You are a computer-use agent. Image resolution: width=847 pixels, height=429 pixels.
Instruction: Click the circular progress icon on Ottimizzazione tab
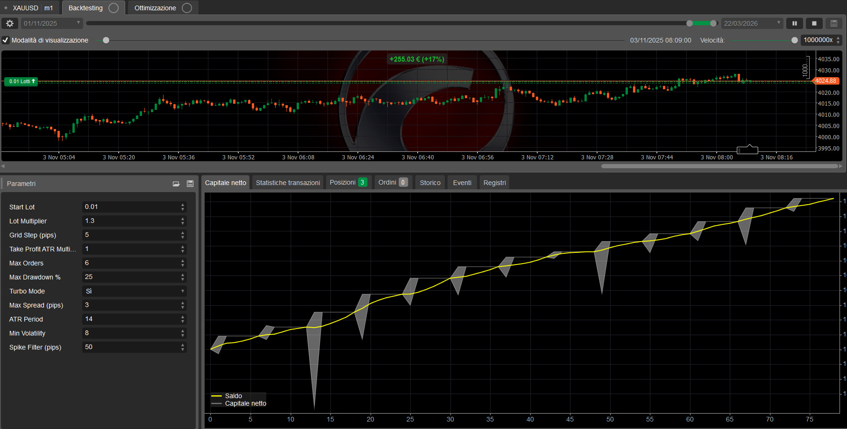(x=187, y=8)
